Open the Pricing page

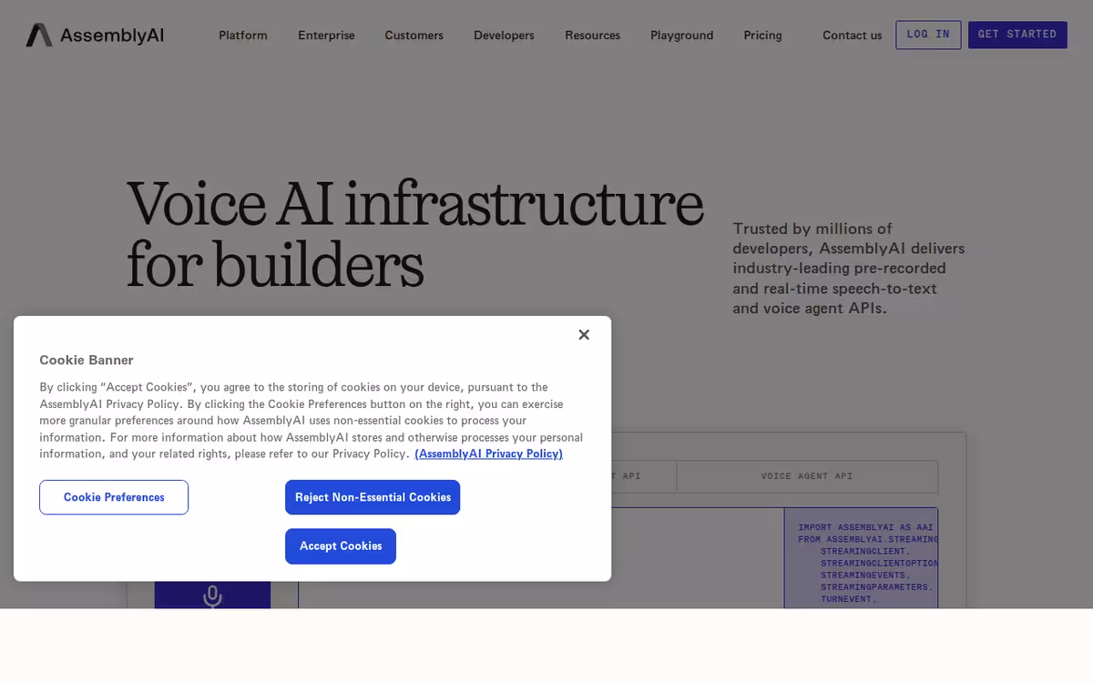762,36
